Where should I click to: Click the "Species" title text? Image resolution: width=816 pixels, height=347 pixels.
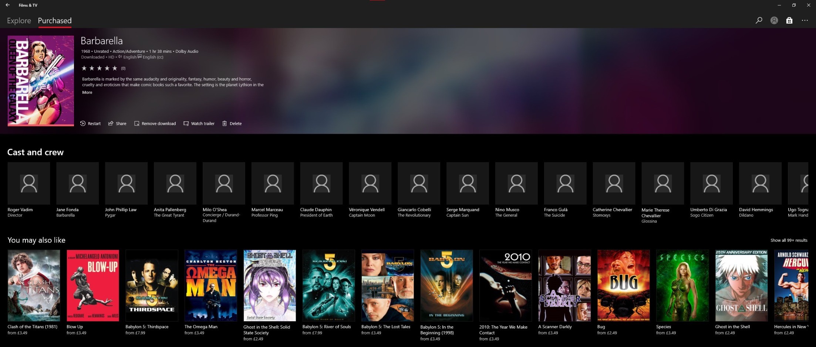coord(664,327)
